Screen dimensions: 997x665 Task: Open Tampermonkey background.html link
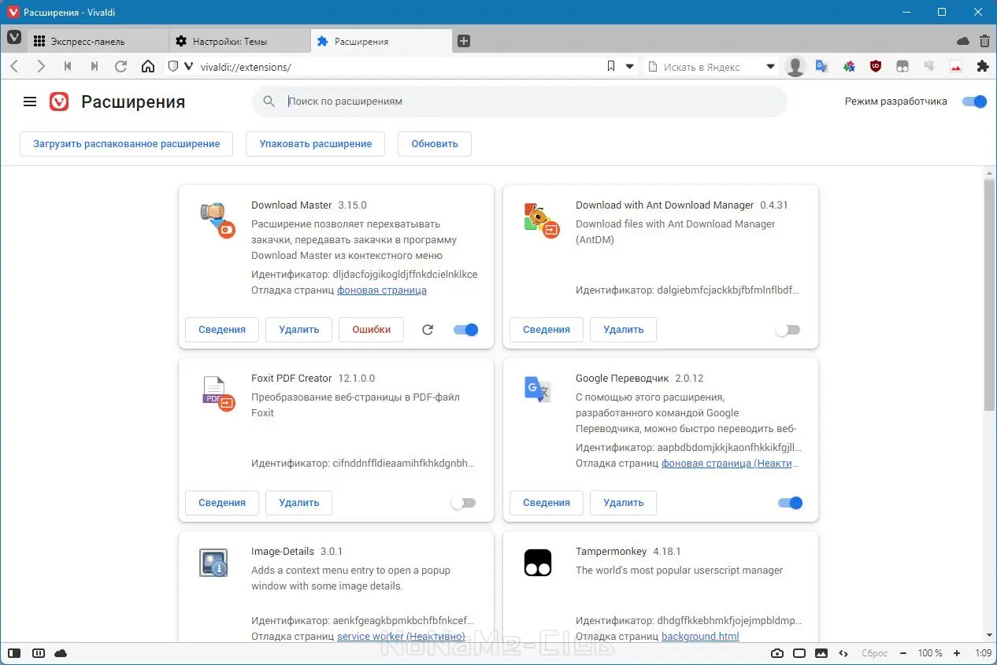click(700, 637)
